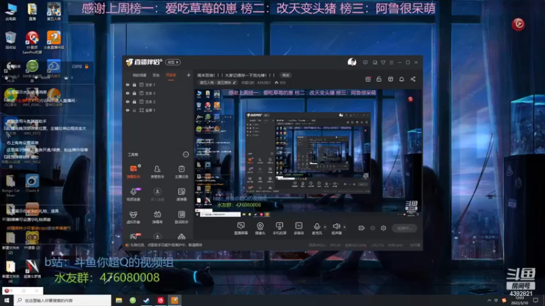Screen dimensions: 545x306
Task: Open the streamer avatar in title bar
Action: tap(352, 63)
